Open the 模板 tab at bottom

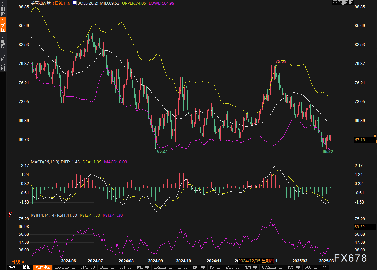click(x=26, y=267)
